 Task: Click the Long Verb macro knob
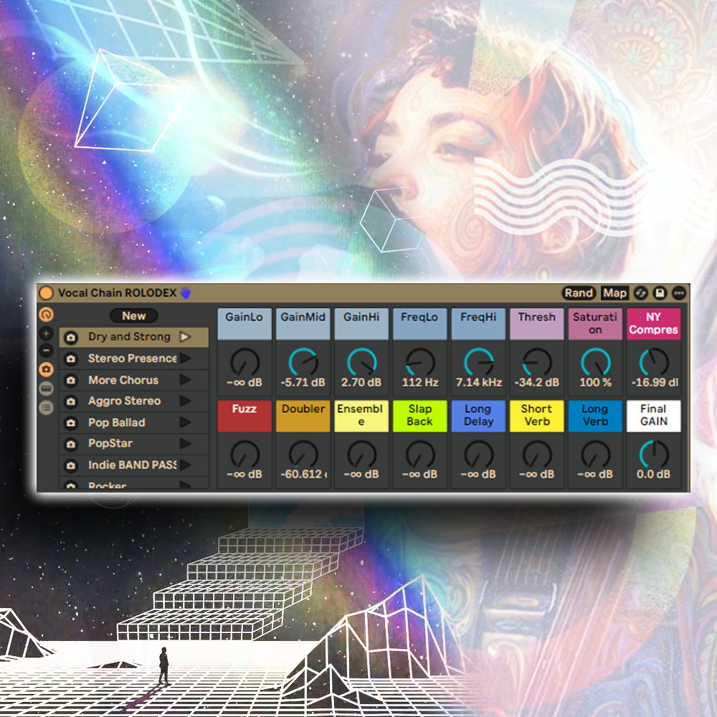[x=596, y=455]
